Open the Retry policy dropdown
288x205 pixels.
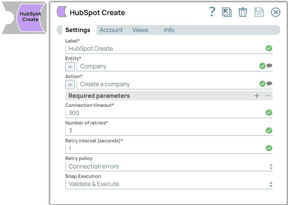click(x=169, y=166)
